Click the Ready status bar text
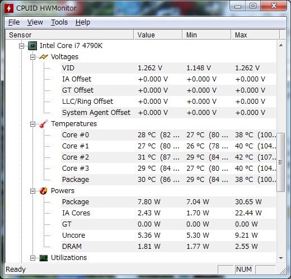291x279 pixels. (x=16, y=270)
